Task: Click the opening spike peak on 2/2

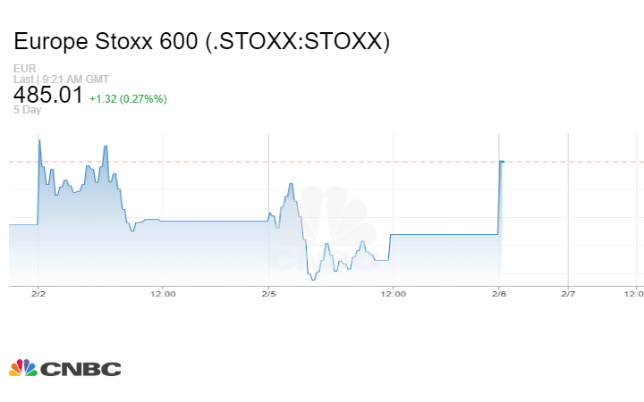Action: [39, 140]
